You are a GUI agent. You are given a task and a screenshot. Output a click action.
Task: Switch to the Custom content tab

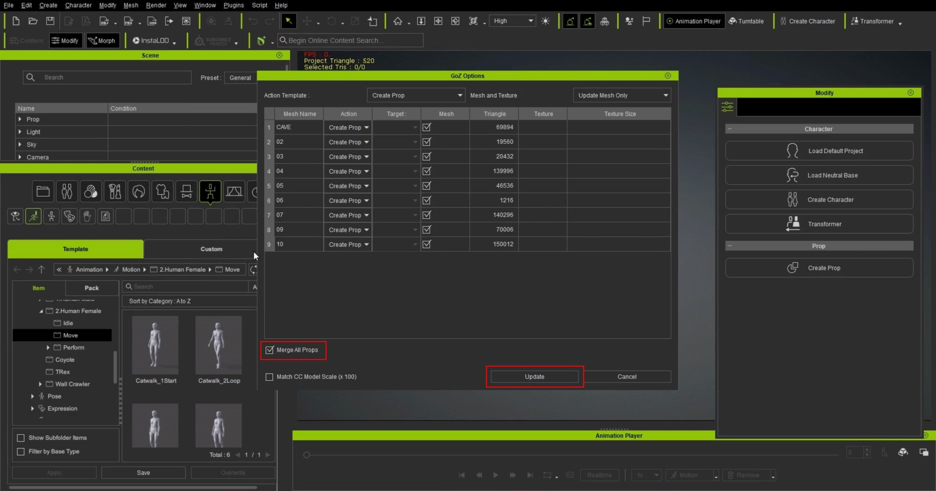211,249
